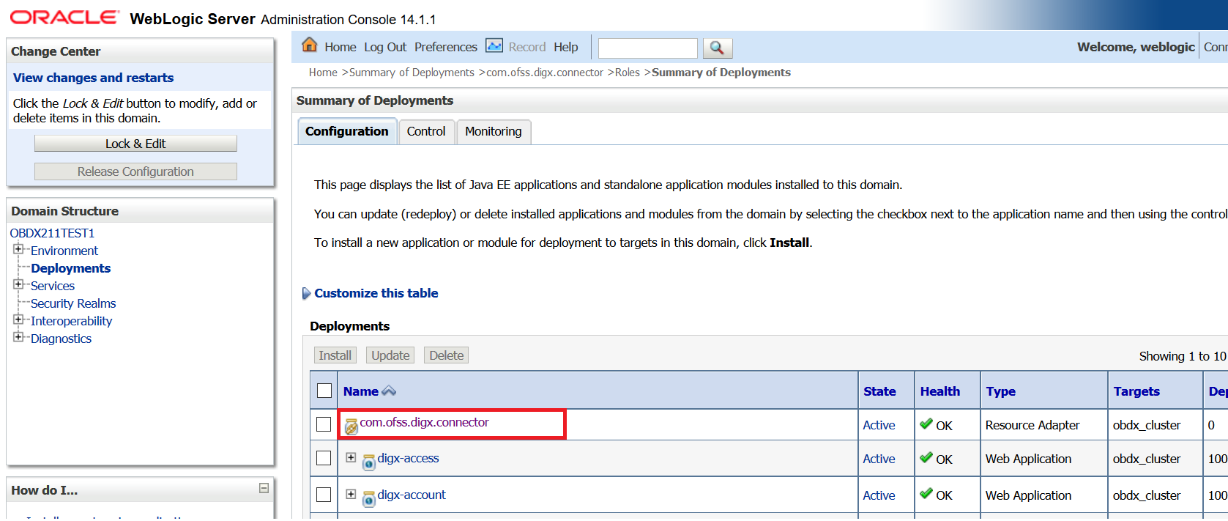Click the Home house icon
The width and height of the screenshot is (1228, 521).
pyautogui.click(x=310, y=45)
